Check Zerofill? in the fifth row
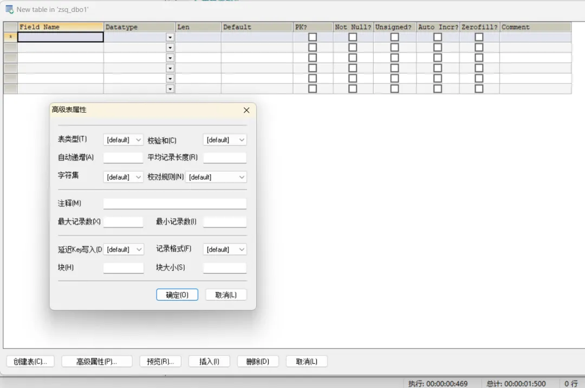 479,79
